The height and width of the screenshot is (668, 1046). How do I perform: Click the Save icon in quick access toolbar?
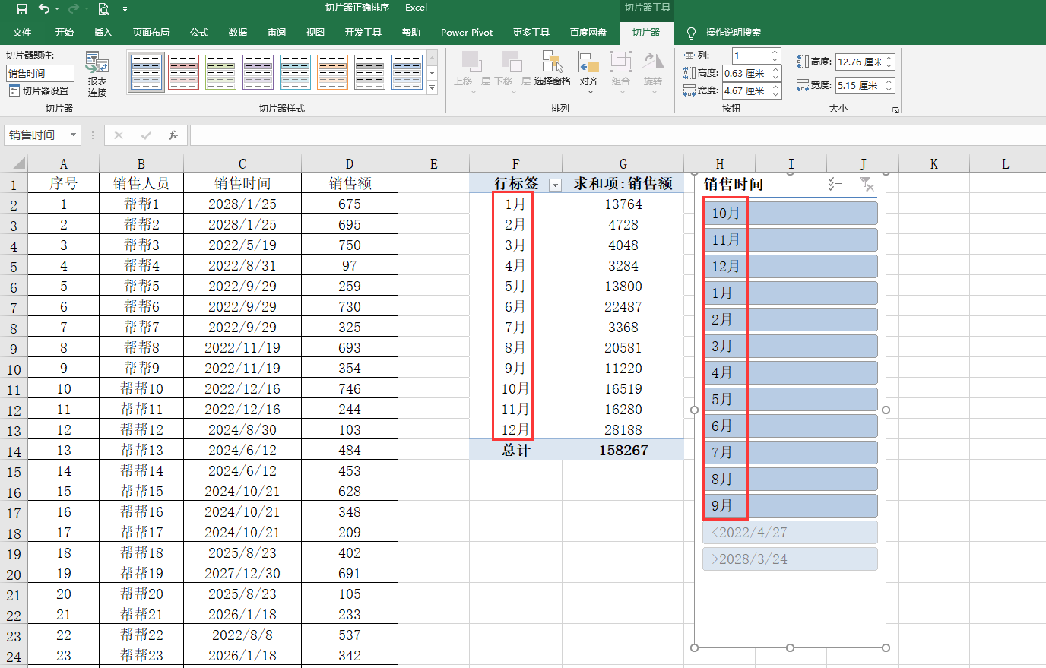(x=22, y=9)
